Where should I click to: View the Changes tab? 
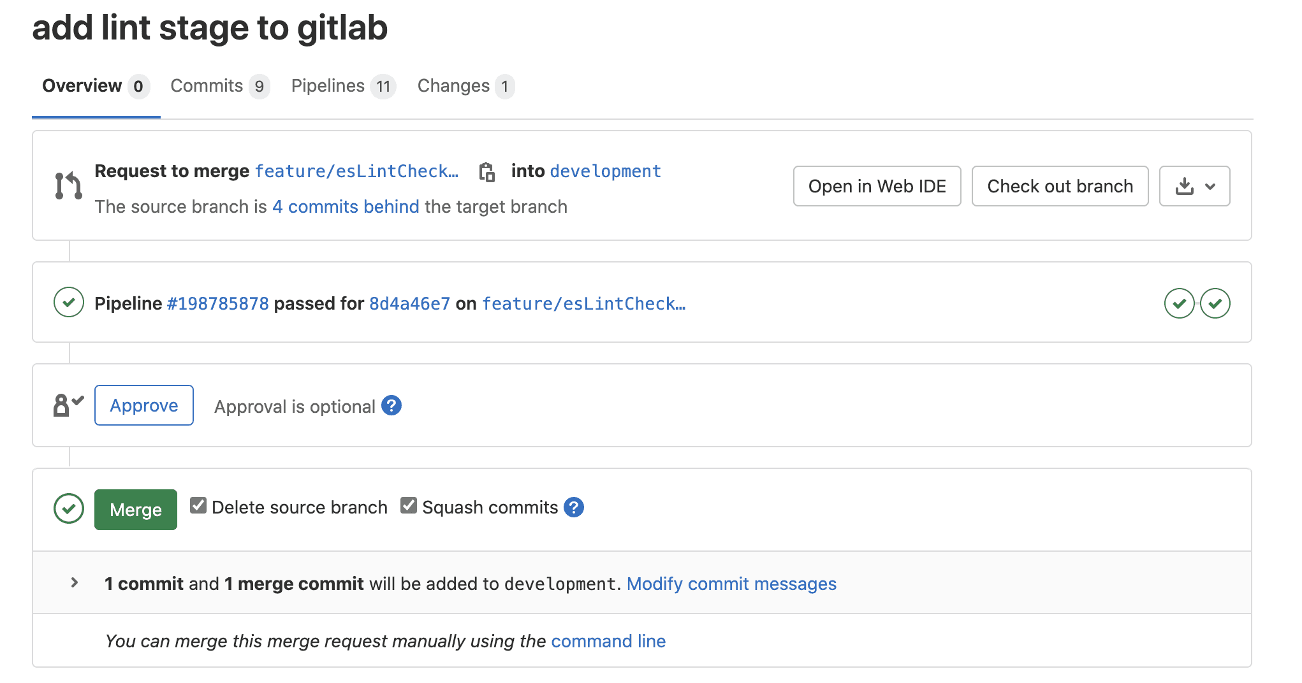[x=465, y=86]
